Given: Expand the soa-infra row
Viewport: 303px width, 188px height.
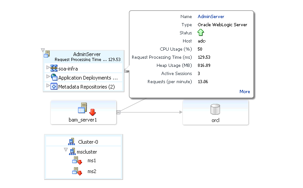Looking at the screenshot, I should 48,67.
